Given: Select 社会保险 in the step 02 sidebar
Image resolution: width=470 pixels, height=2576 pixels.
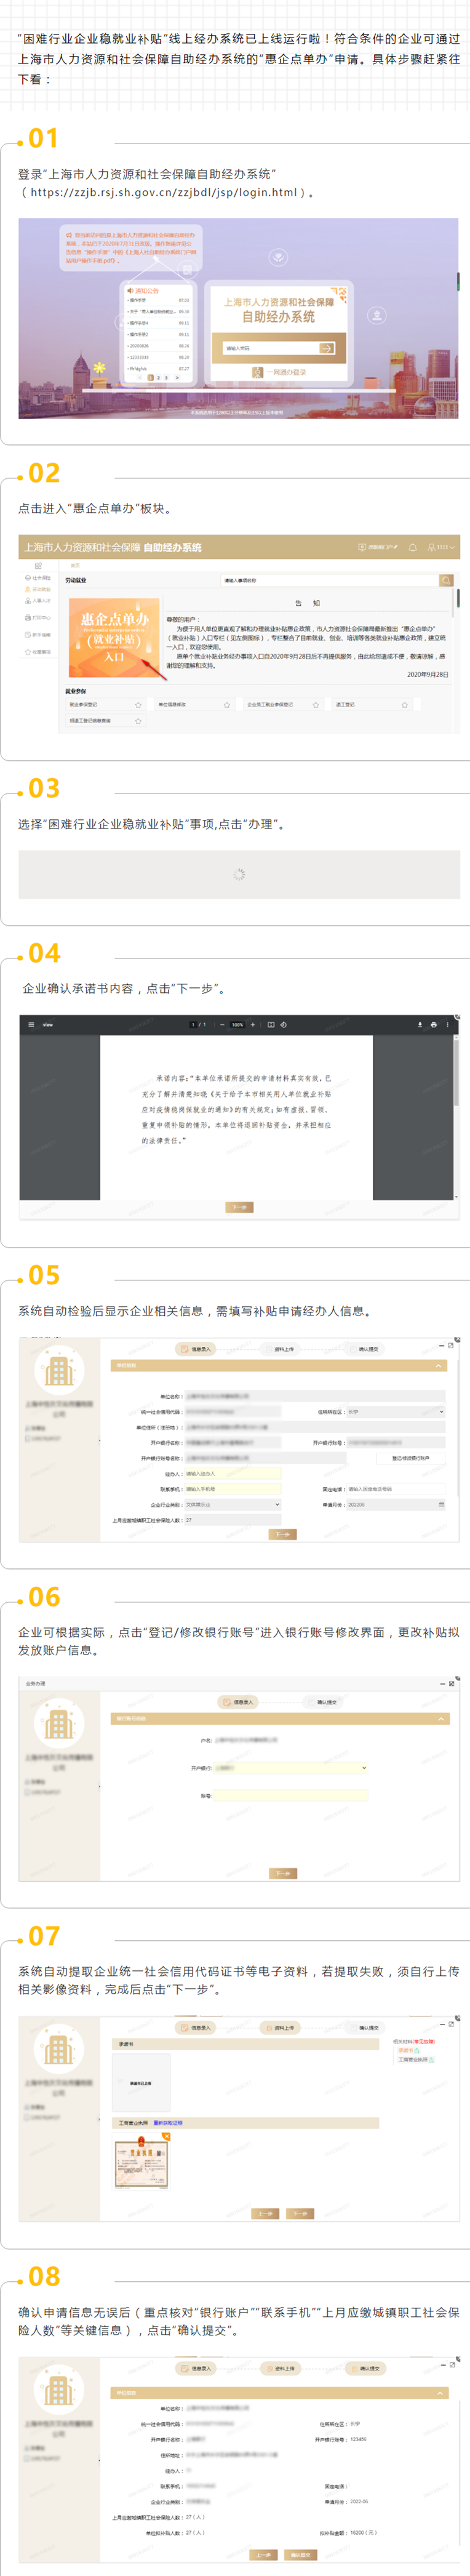Looking at the screenshot, I should click(38, 578).
